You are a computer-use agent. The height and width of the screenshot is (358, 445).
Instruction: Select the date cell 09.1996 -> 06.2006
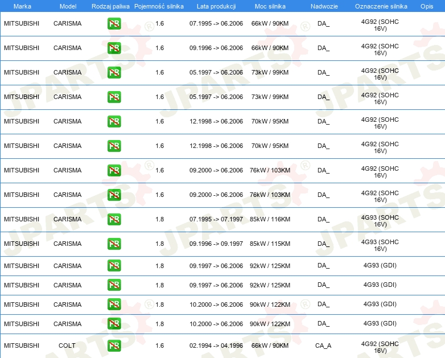point(216,48)
